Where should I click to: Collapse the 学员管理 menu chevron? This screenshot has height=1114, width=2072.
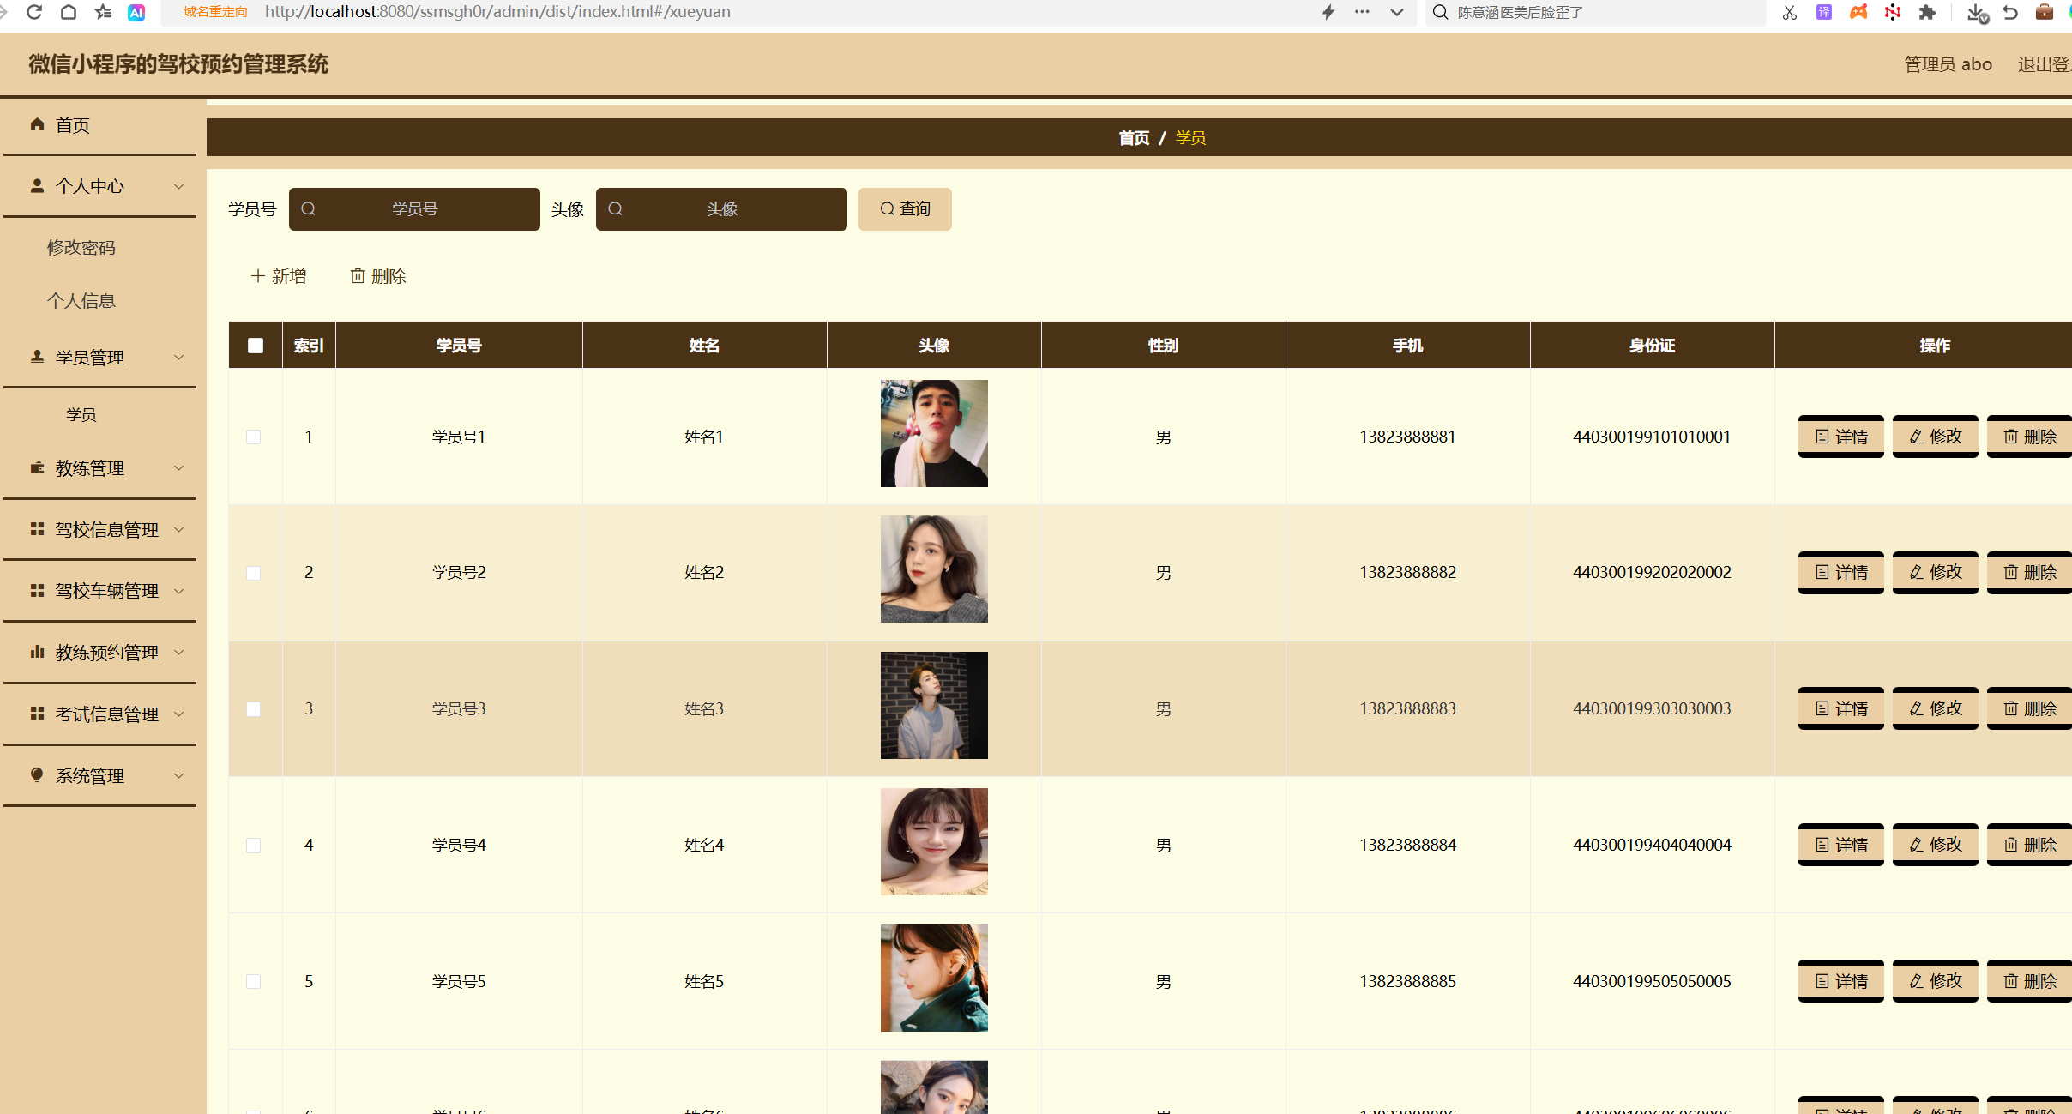tap(179, 357)
